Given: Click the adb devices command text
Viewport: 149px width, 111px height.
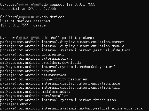Looking at the screenshot, I should [53, 17].
